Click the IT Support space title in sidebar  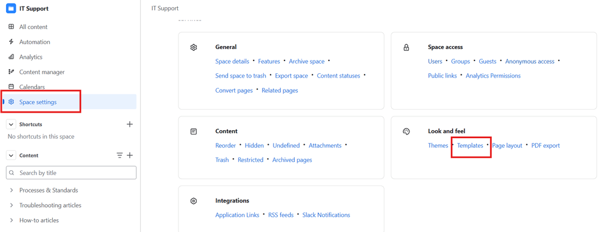coord(34,8)
